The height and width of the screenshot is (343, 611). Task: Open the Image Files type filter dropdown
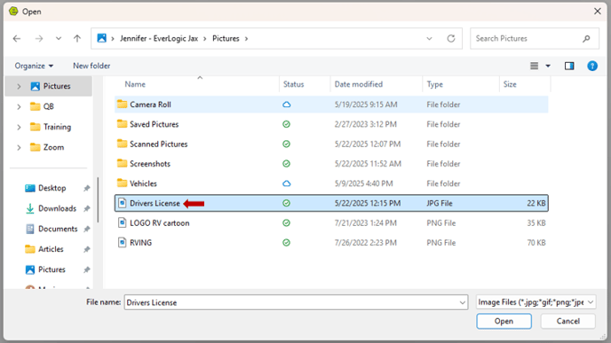coord(536,302)
